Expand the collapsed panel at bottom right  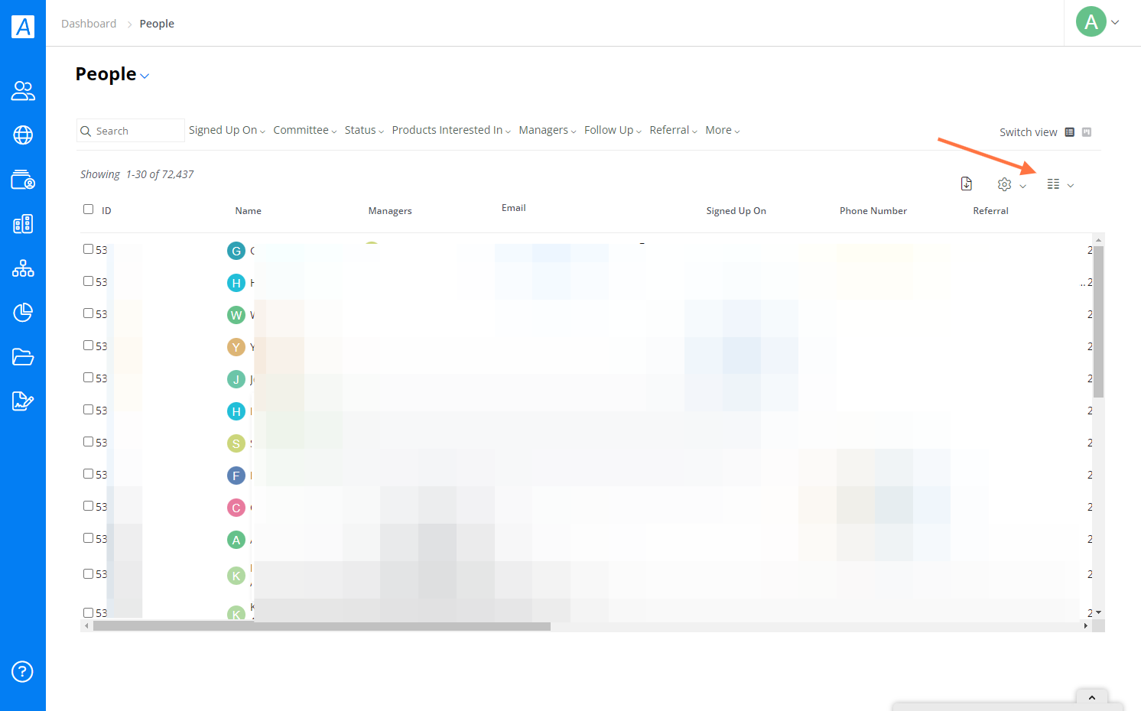[1091, 697]
